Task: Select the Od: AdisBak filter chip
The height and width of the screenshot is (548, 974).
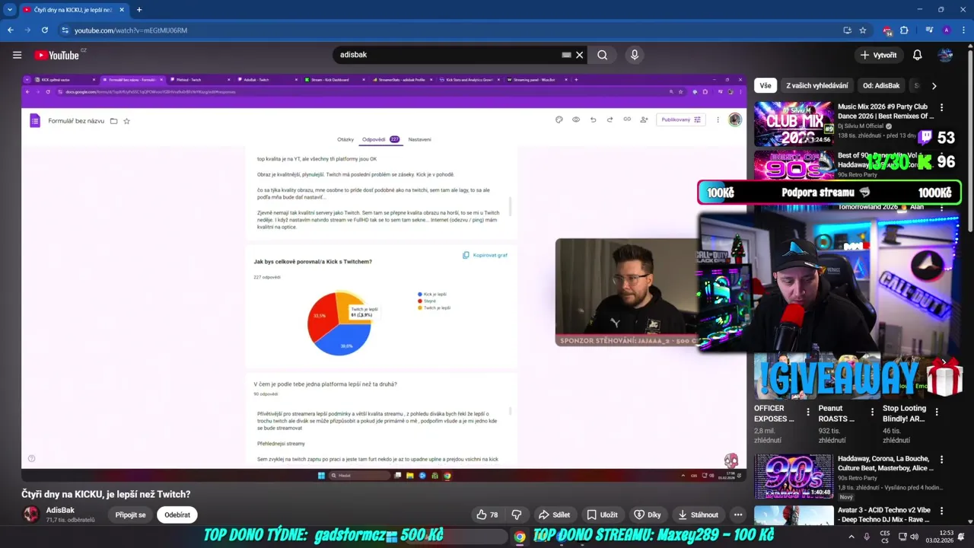Action: [881, 85]
